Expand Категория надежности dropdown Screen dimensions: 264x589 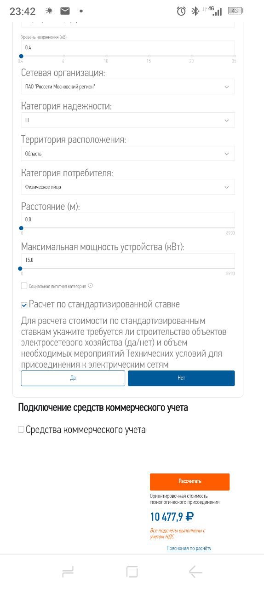[128, 120]
